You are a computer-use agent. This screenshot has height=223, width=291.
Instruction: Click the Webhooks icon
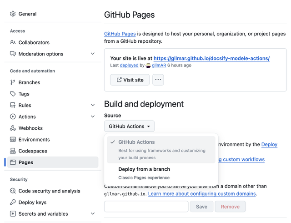pyautogui.click(x=13, y=128)
